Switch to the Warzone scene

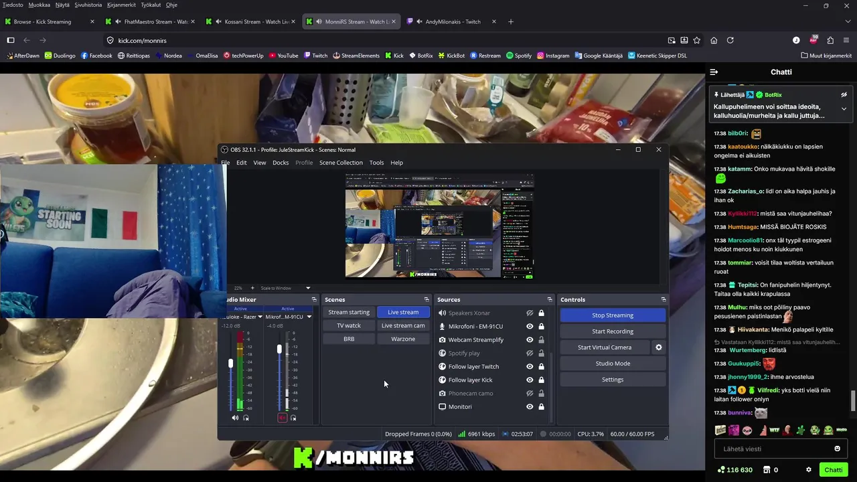403,339
